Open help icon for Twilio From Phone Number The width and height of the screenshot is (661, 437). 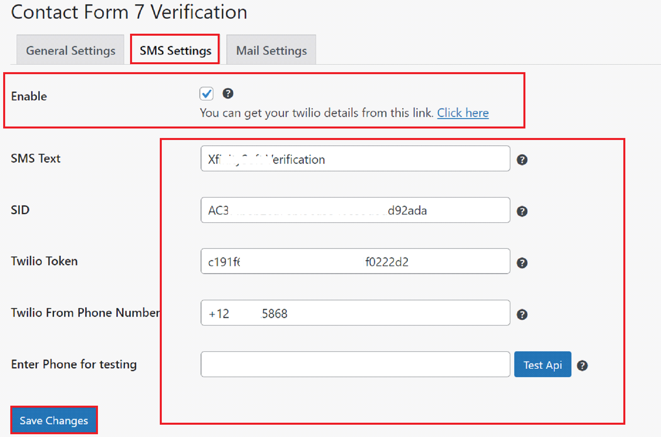[522, 314]
